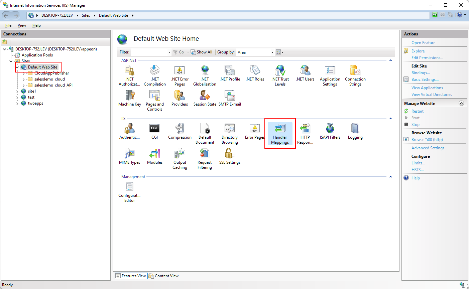Image resolution: width=469 pixels, height=289 pixels.
Task: Open the MIME Types feature
Action: click(129, 157)
